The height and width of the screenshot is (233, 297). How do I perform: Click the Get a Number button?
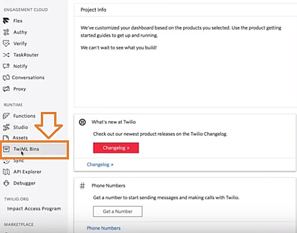[x=118, y=211]
